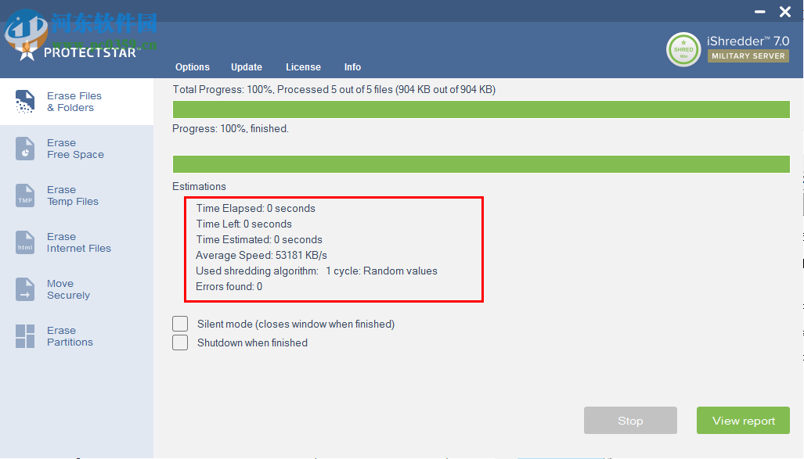The width and height of the screenshot is (804, 459).
Task: Tick Shutdown when finished checkbox
Action: click(x=180, y=342)
